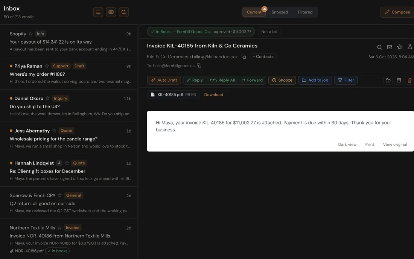Open inbox search magnifier icon
This screenshot has height=259, width=414.
pos(123,12)
